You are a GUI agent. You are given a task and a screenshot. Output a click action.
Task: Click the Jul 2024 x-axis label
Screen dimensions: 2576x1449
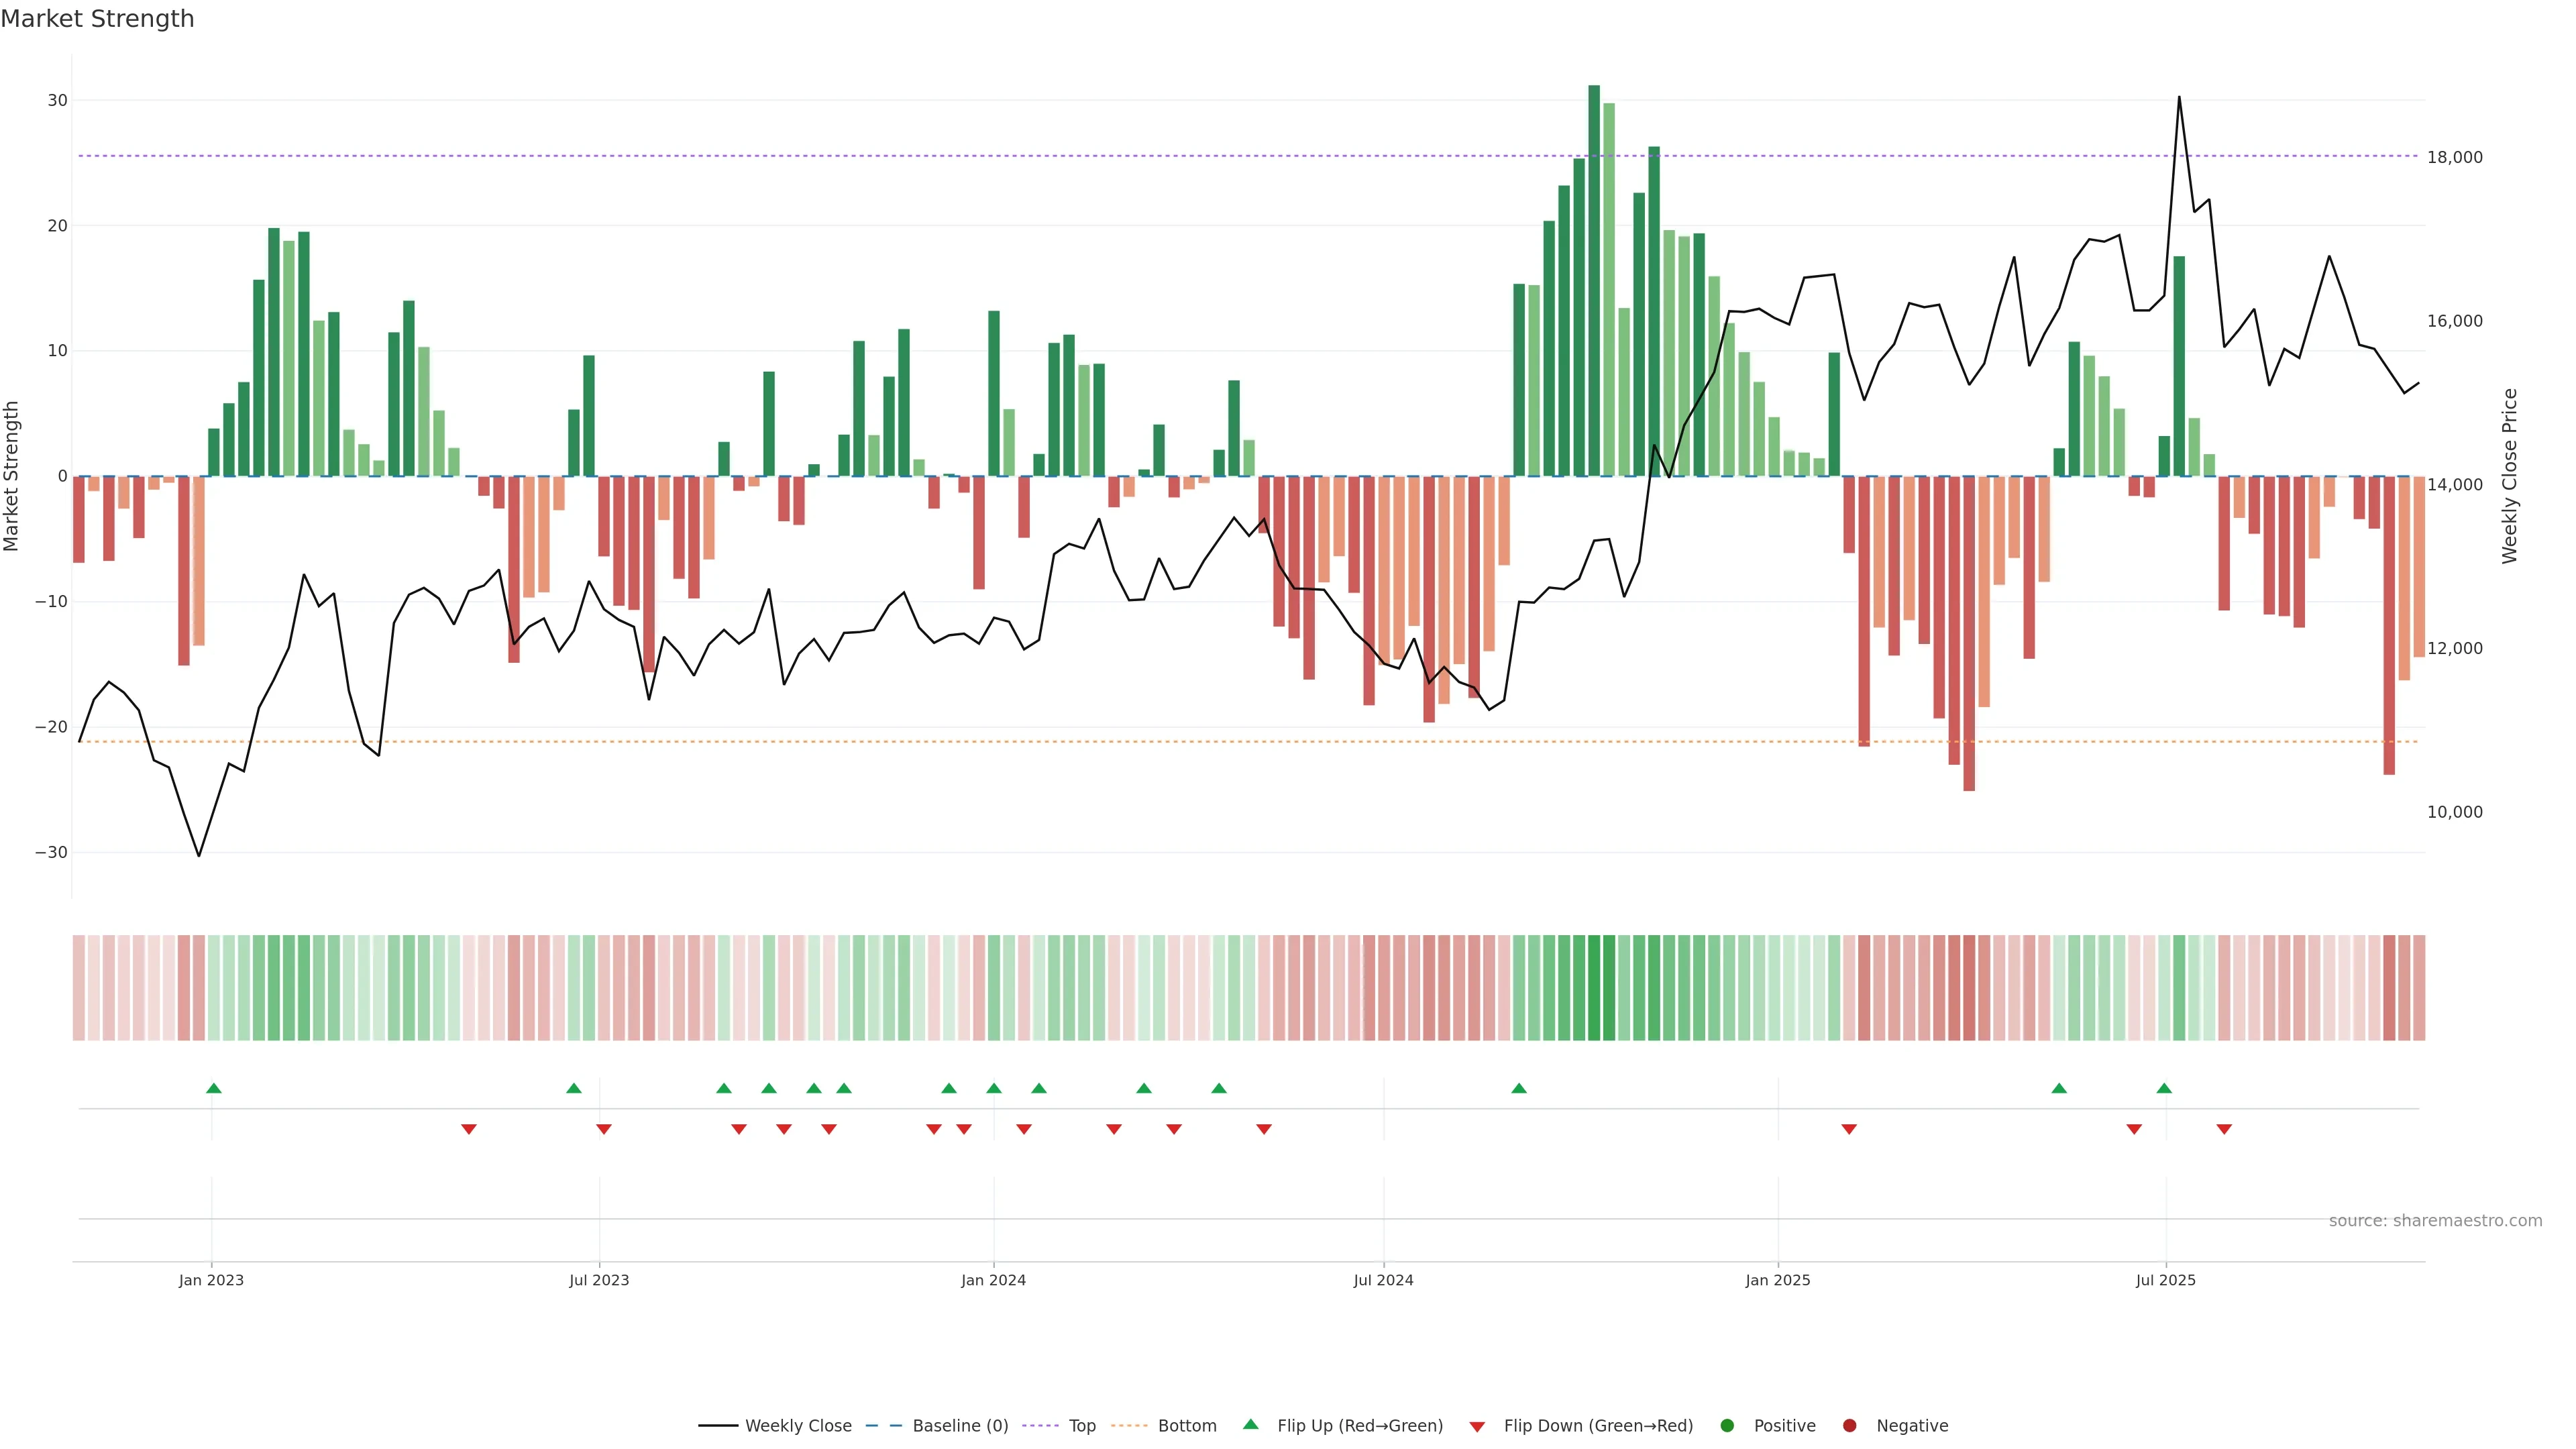[1383, 1280]
